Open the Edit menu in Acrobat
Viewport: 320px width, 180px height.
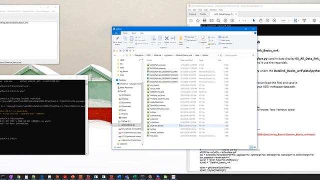click(x=194, y=10)
